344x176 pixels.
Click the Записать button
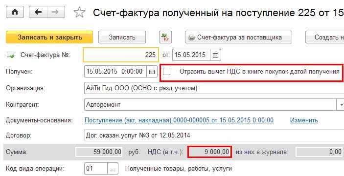click(122, 37)
